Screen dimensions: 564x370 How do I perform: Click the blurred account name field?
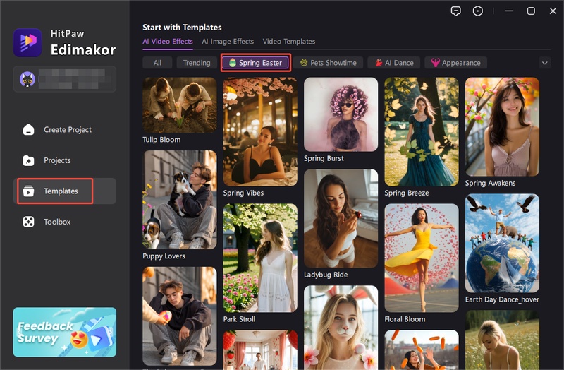[72, 79]
